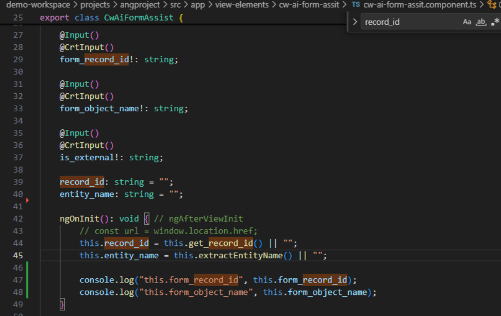Viewport: 501px width, 316px height.
Task: Click green added-lines bar beside line 47
Action: pyautogui.click(x=27, y=280)
